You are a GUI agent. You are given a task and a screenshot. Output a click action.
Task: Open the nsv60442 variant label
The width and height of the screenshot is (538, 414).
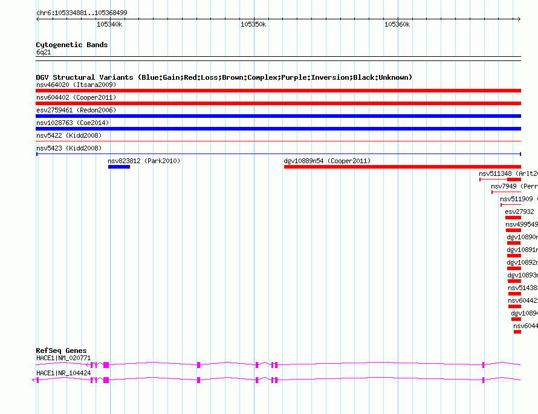(x=523, y=300)
